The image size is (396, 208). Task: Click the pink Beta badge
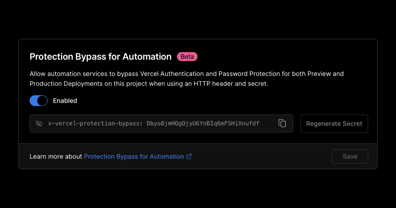187,57
